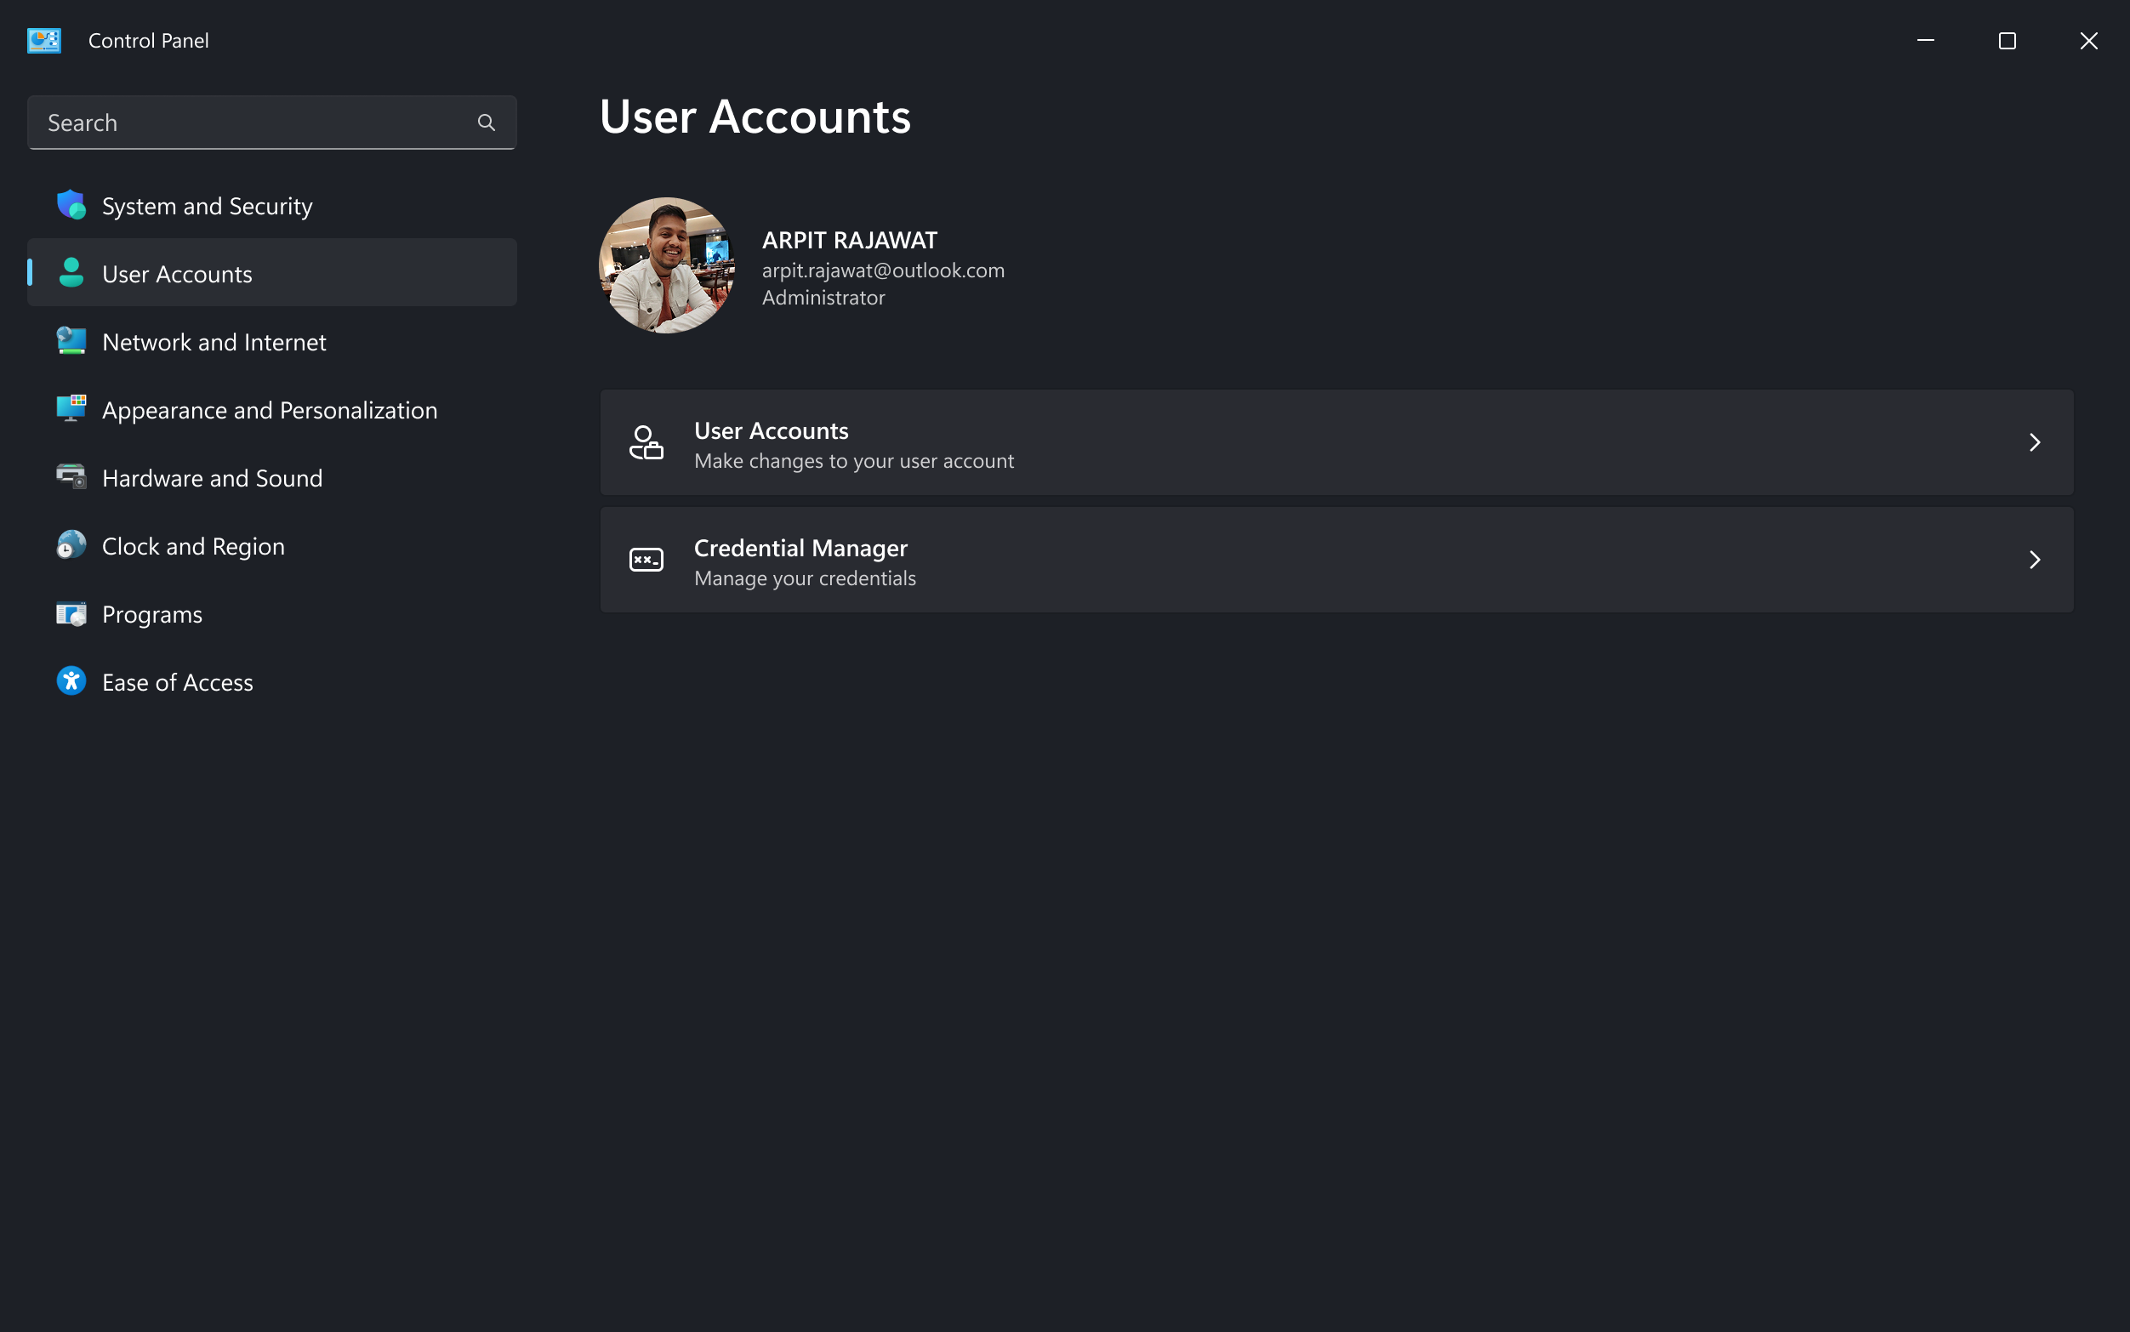The height and width of the screenshot is (1332, 2130).
Task: Click the User Accounts person icon in sidebar
Action: coord(71,273)
